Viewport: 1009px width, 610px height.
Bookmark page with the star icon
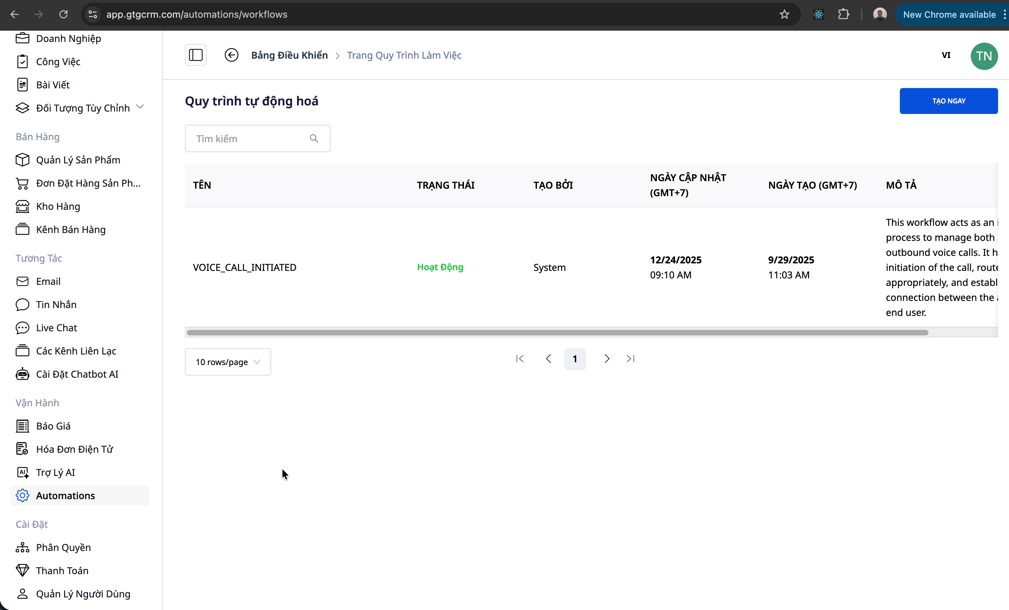coord(784,15)
